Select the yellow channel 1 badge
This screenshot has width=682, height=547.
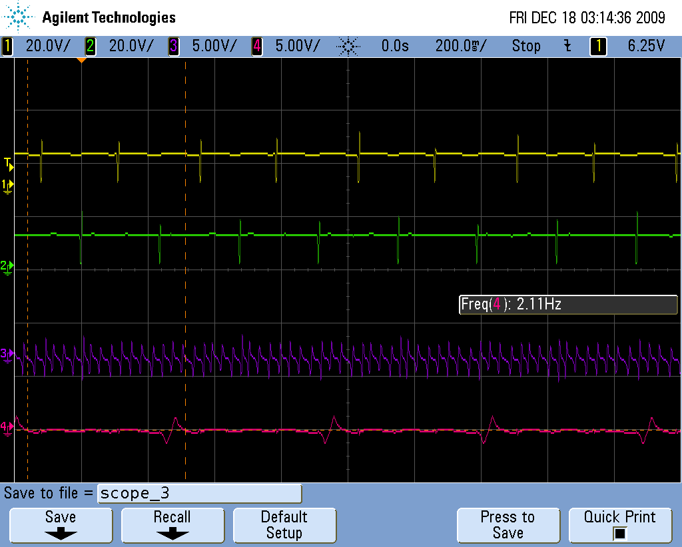point(7,47)
